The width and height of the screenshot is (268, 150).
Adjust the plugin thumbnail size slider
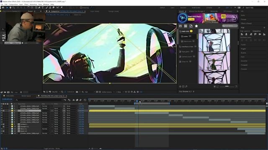pos(227,87)
